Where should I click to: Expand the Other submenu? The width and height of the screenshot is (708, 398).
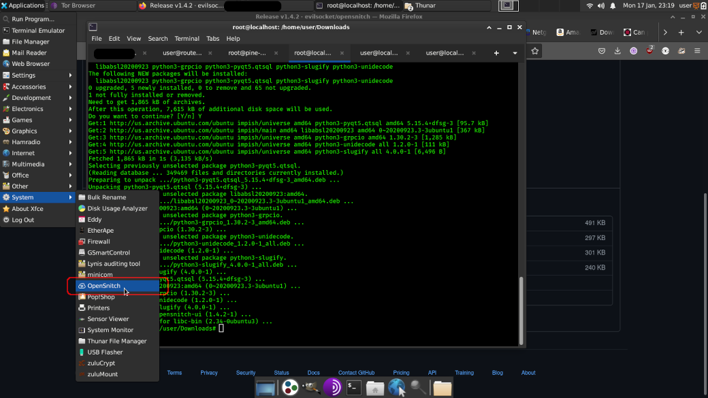(38, 186)
